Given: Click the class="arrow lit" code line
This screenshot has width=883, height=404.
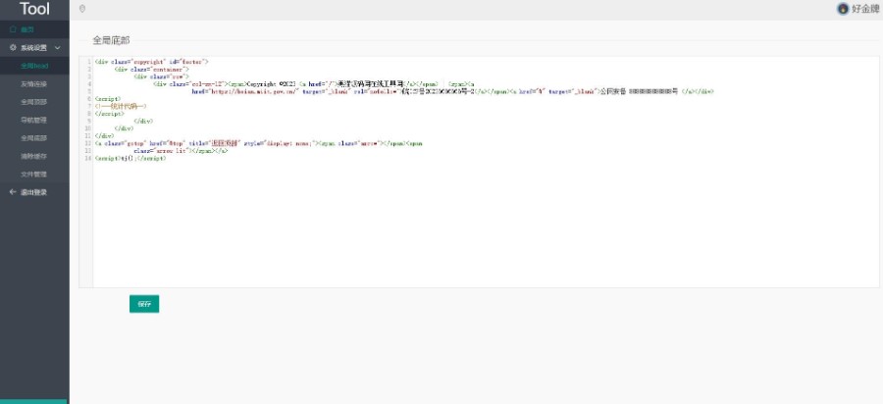Looking at the screenshot, I should coord(181,151).
